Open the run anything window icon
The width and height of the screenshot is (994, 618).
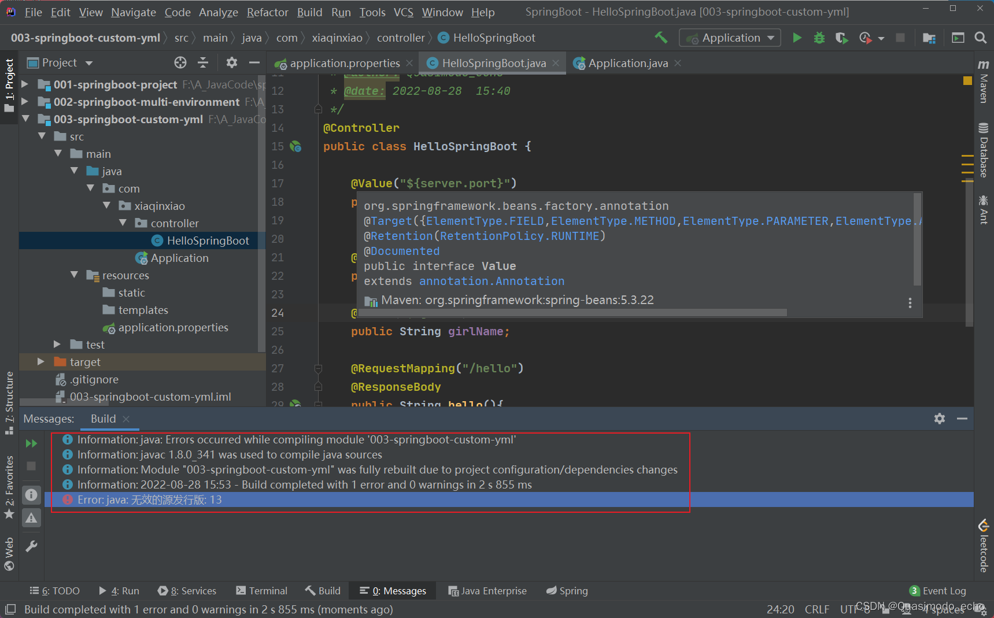[x=958, y=38]
